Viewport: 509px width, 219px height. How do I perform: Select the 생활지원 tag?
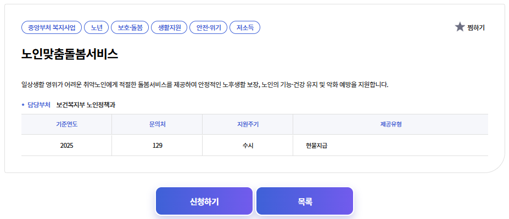coord(169,27)
